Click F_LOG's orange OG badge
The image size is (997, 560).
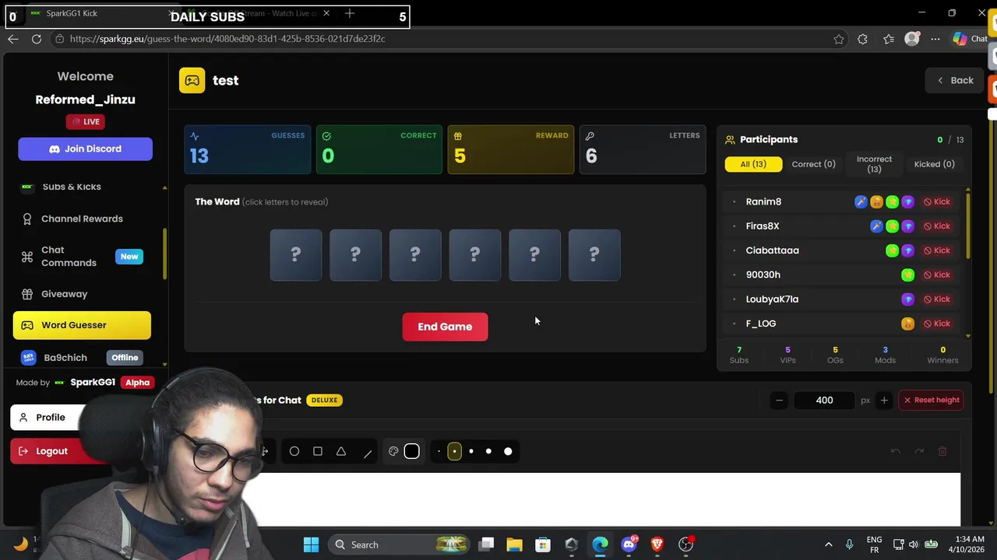coord(907,324)
